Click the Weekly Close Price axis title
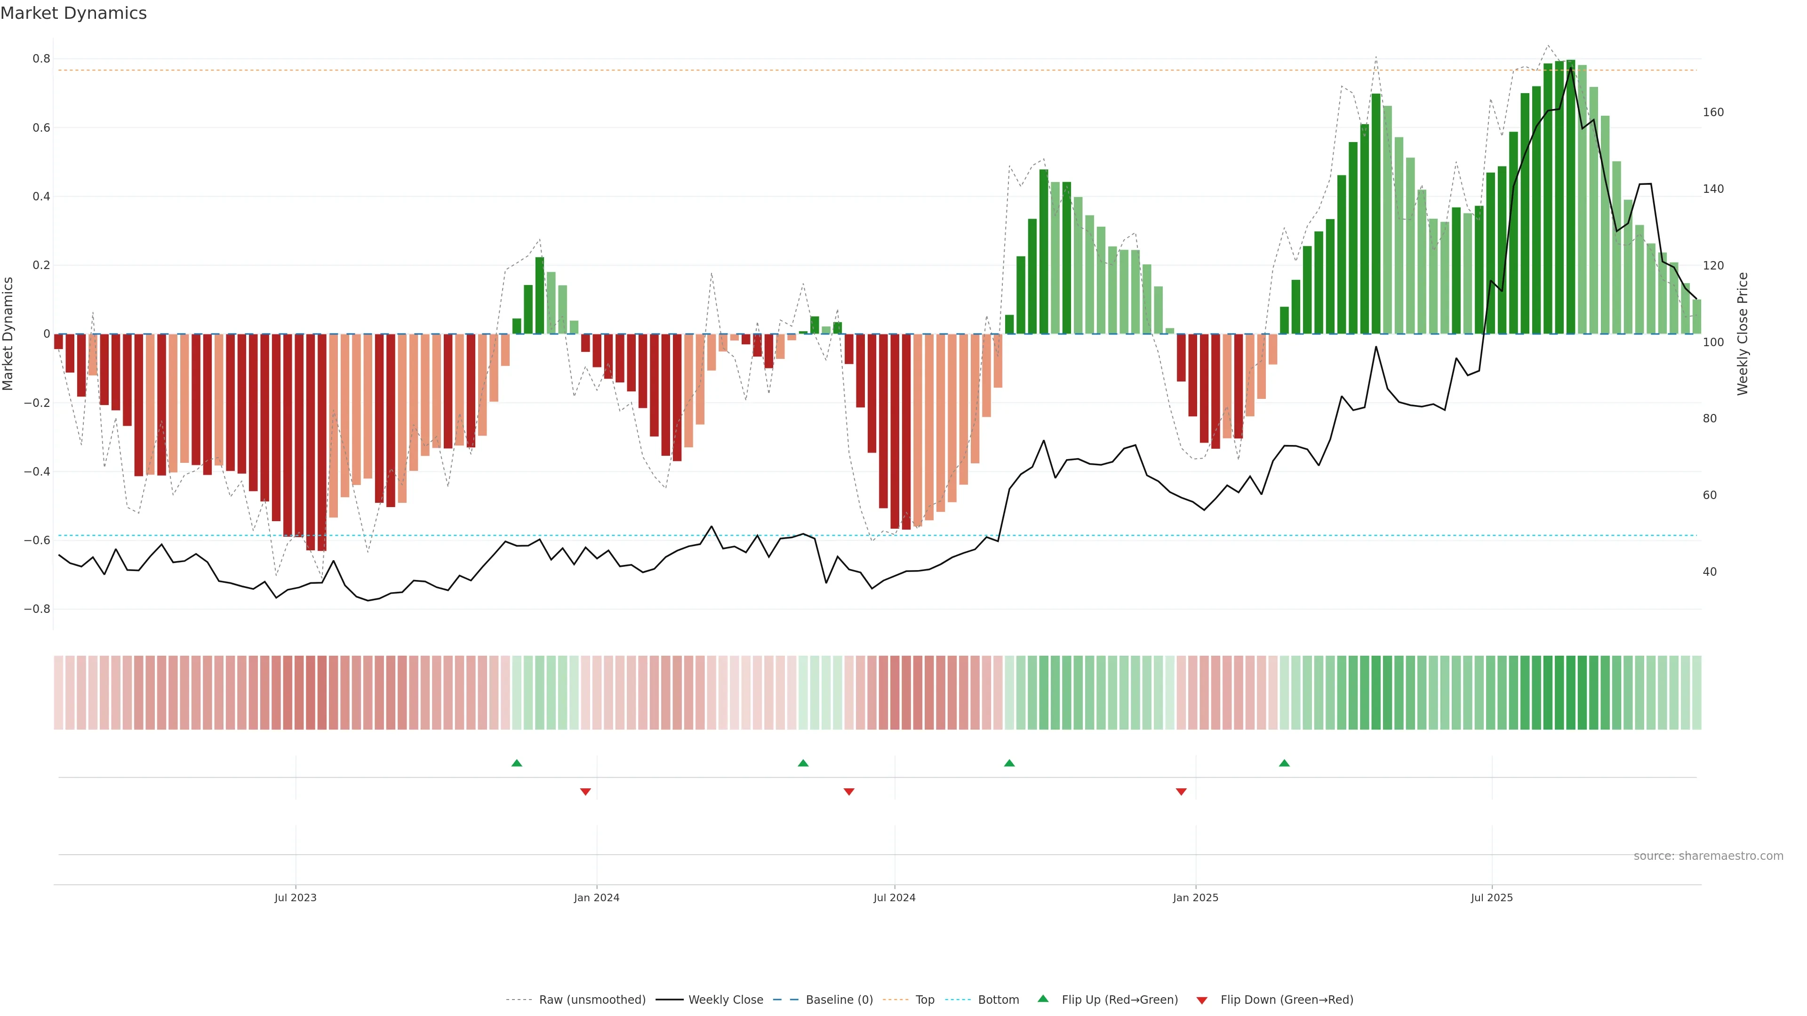 1743,334
